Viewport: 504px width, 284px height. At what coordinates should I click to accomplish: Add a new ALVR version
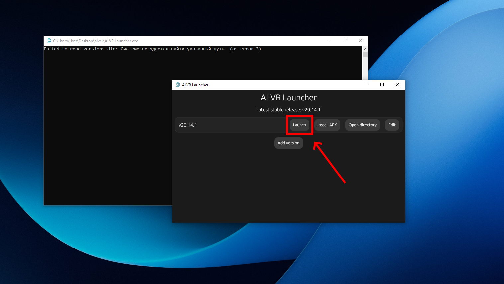tap(288, 143)
